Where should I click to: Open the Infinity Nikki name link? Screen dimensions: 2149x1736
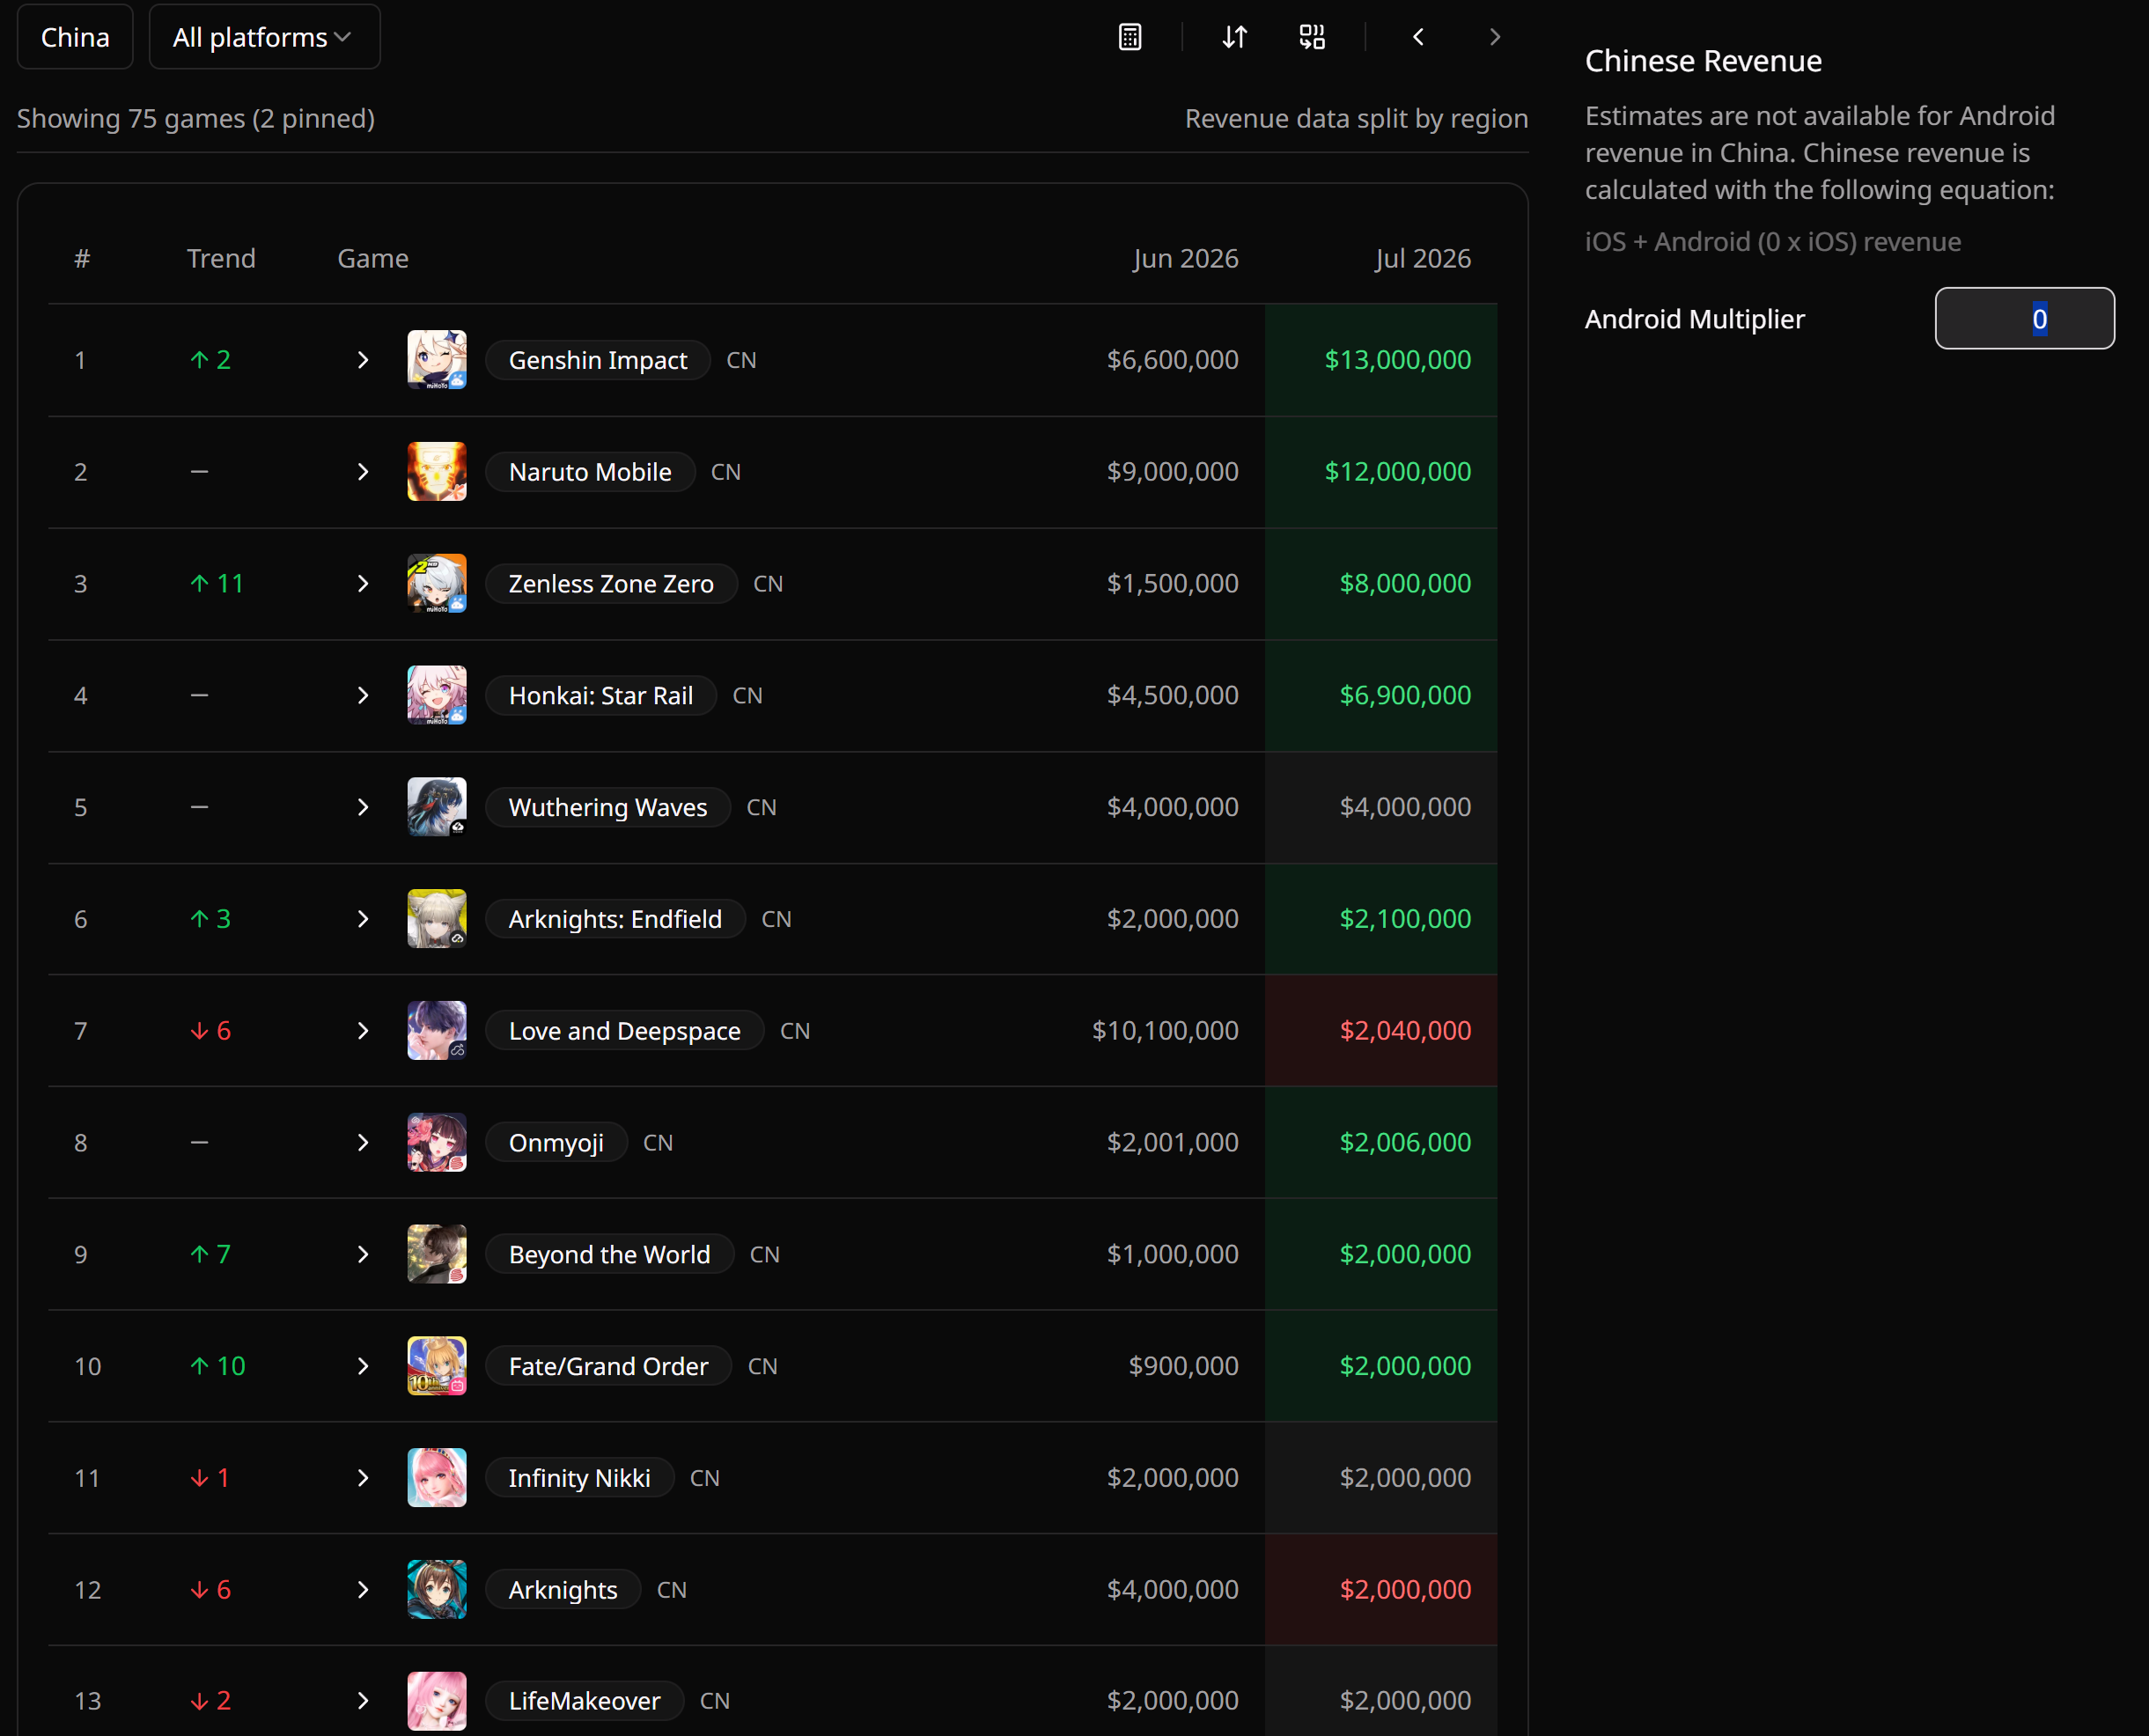579,1477
